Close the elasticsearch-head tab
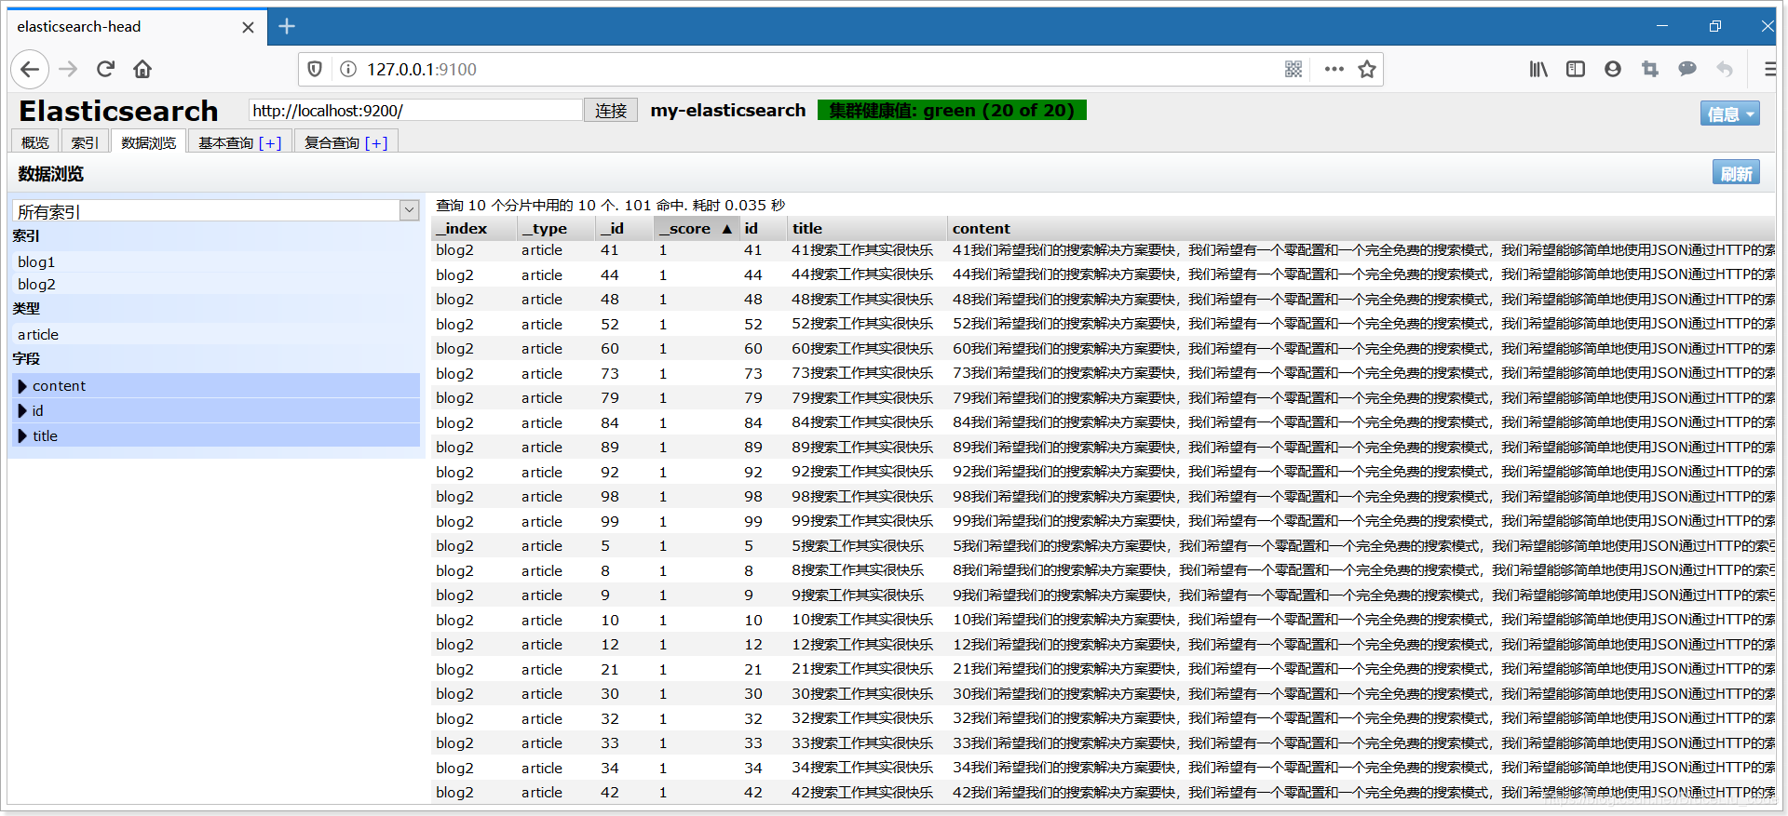 (x=248, y=27)
